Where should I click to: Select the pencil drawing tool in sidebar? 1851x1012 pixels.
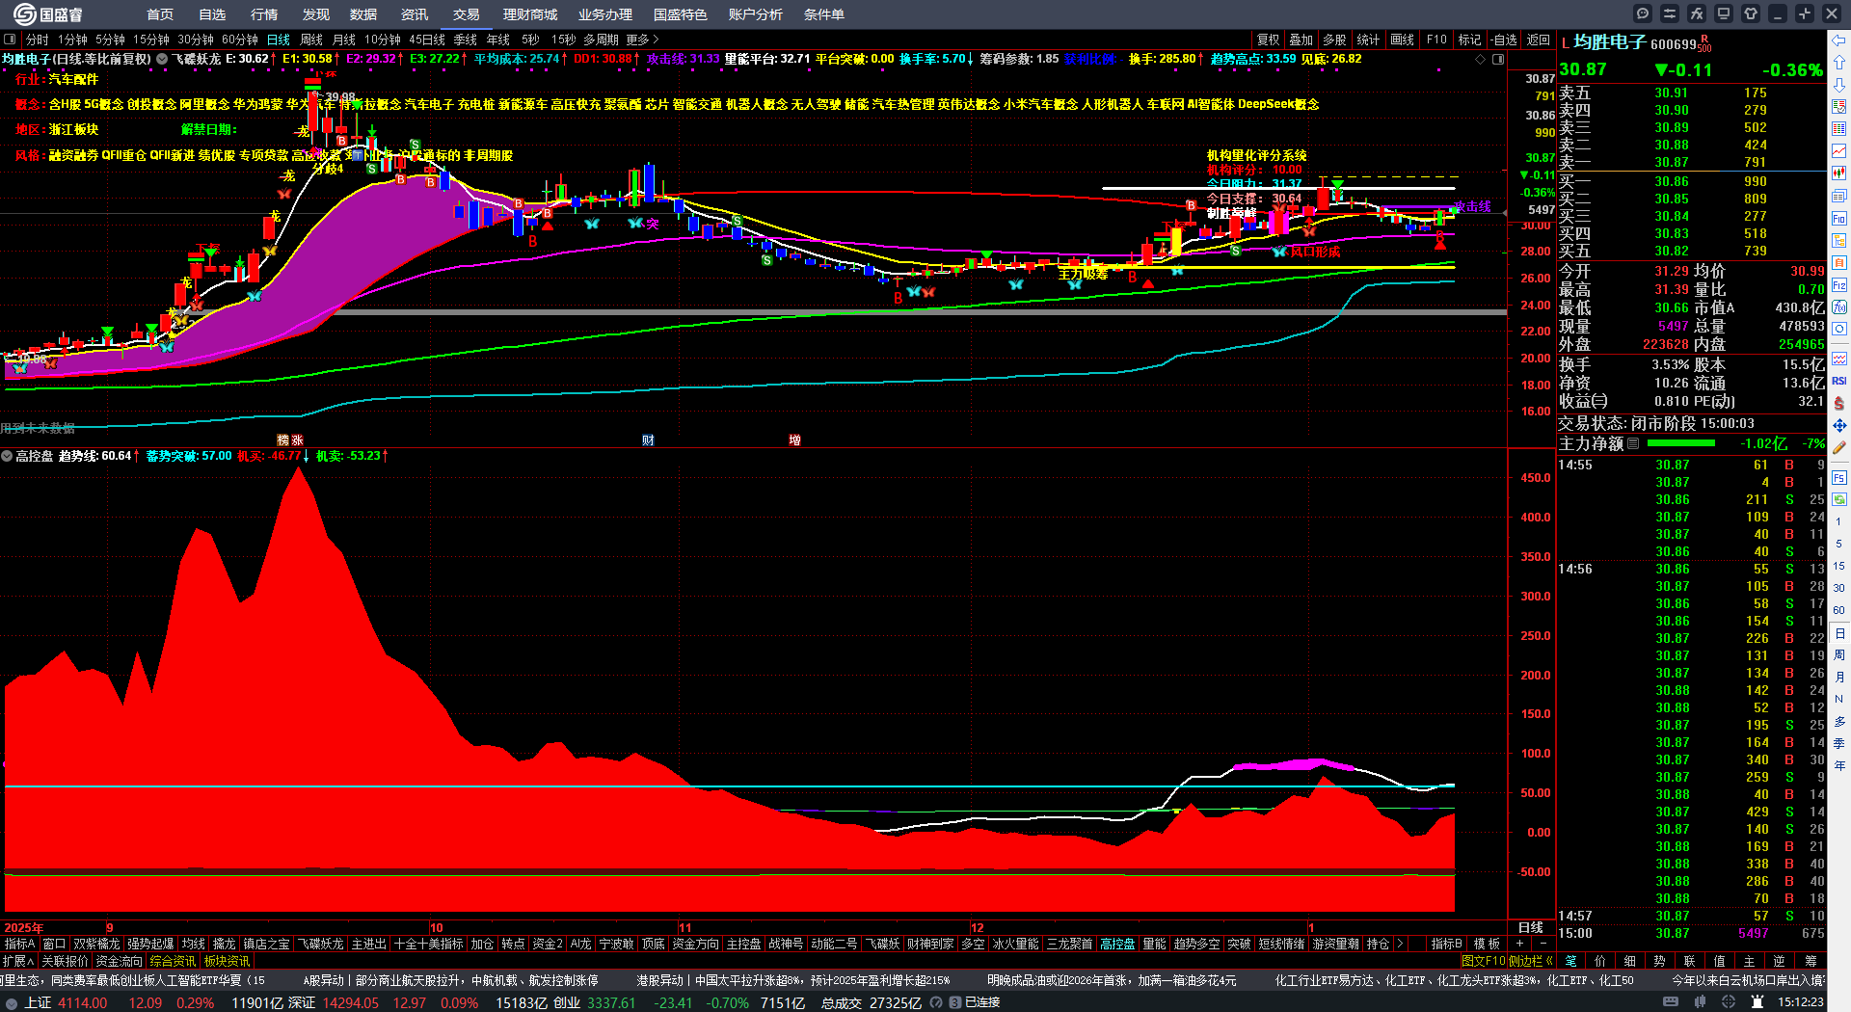tap(1839, 448)
